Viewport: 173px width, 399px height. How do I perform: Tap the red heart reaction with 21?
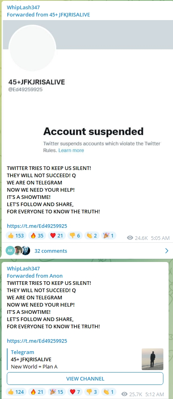pos(57,235)
